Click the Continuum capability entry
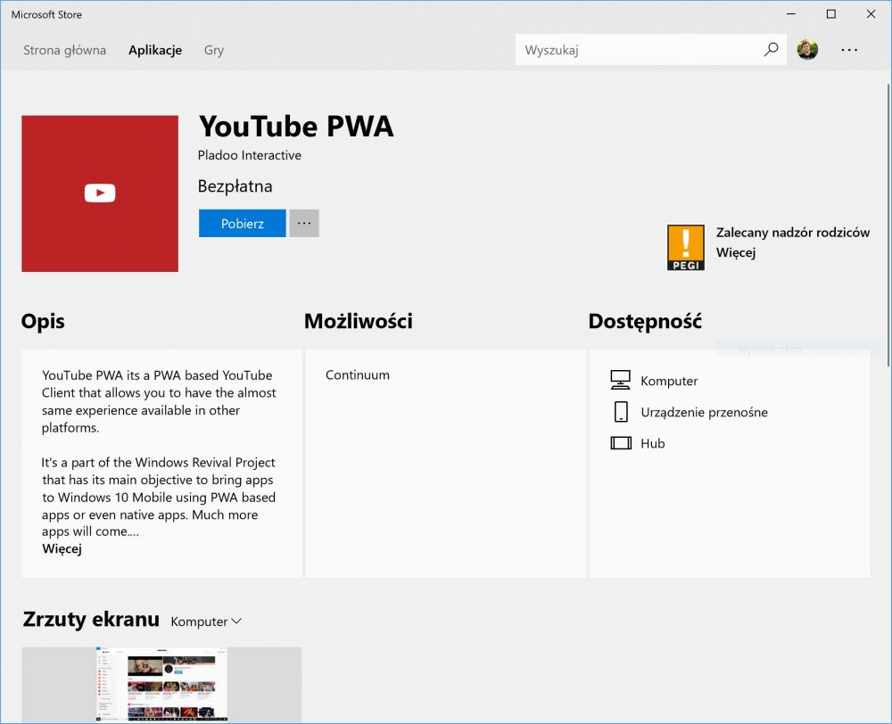892x724 pixels. (x=358, y=375)
